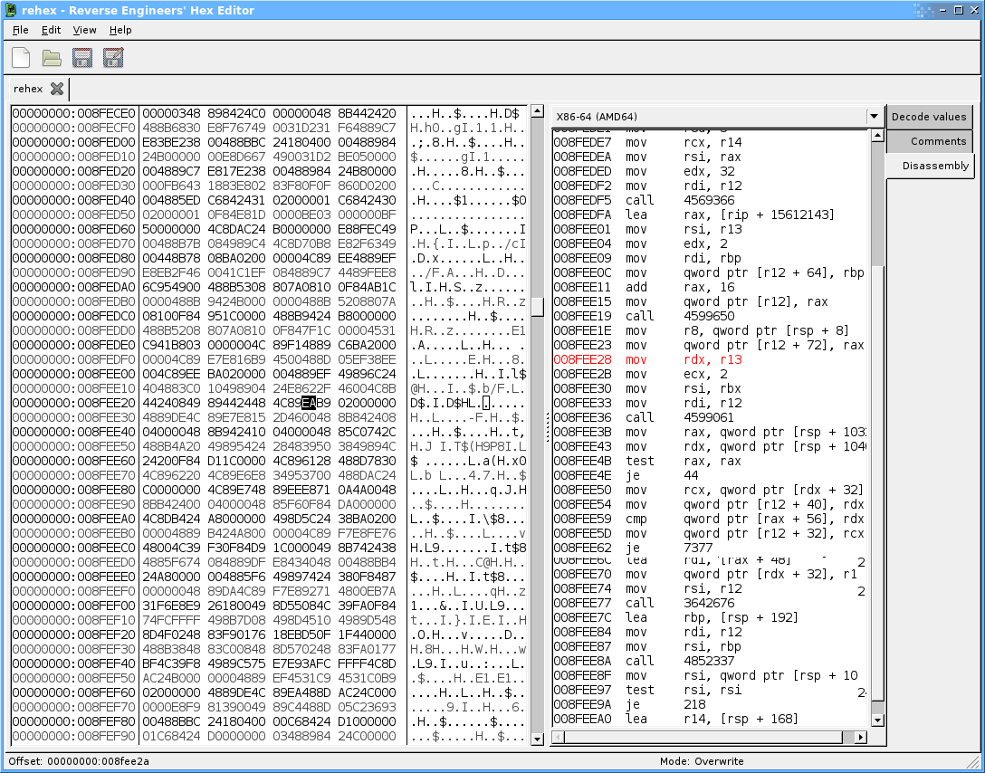985x773 pixels.
Task: Click the rehex application icon in title bar
Action: 10,10
